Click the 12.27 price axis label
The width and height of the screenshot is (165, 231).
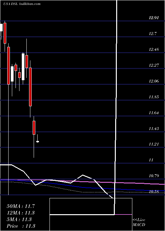click(154, 65)
